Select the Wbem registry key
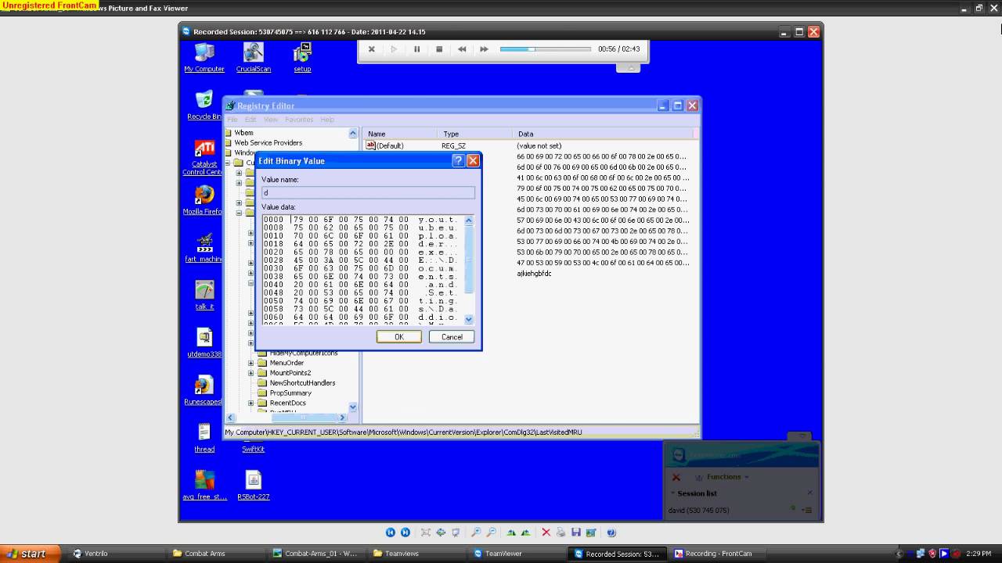The width and height of the screenshot is (1002, 563). point(243,133)
